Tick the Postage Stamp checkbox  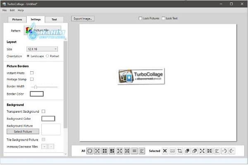(32, 79)
